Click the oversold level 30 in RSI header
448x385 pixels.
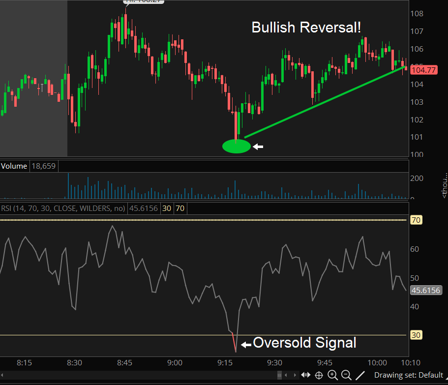[167, 208]
